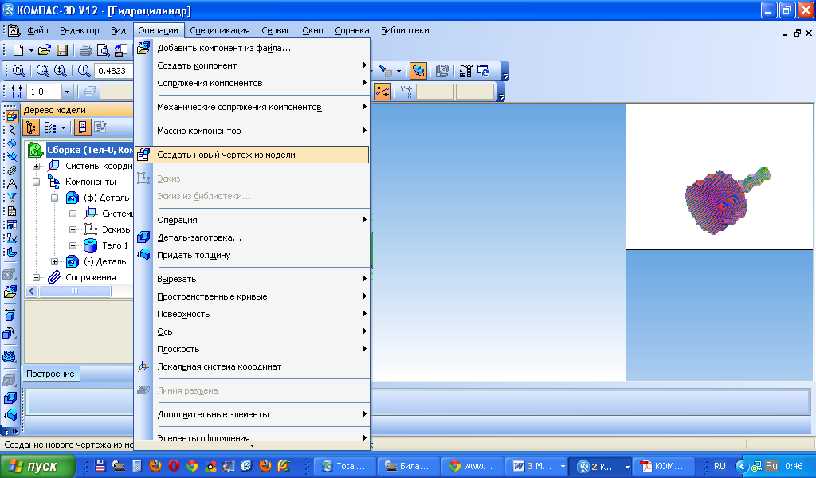Click the zoom-to-fit magnifier icon
The image size is (816, 478).
coord(19,70)
